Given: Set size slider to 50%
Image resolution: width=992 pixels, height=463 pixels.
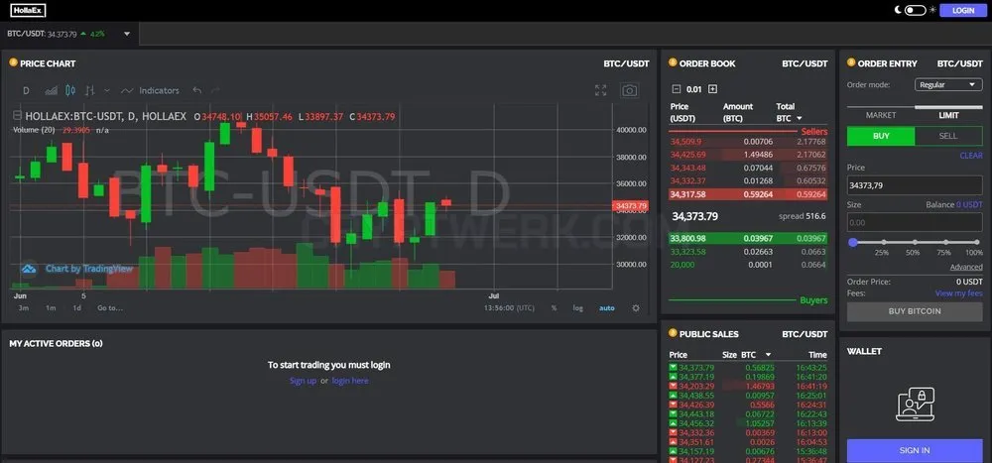Looking at the screenshot, I should (915, 242).
